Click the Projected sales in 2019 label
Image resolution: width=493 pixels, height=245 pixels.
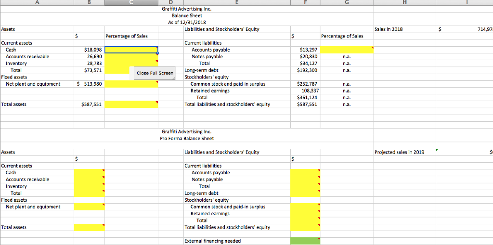[399, 152]
